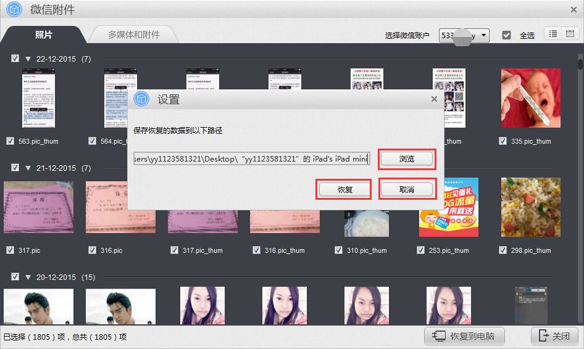Screen dimensions: 584x349
Task: Uncheck the 22-12-2015 group checkbox
Action: (x=15, y=59)
